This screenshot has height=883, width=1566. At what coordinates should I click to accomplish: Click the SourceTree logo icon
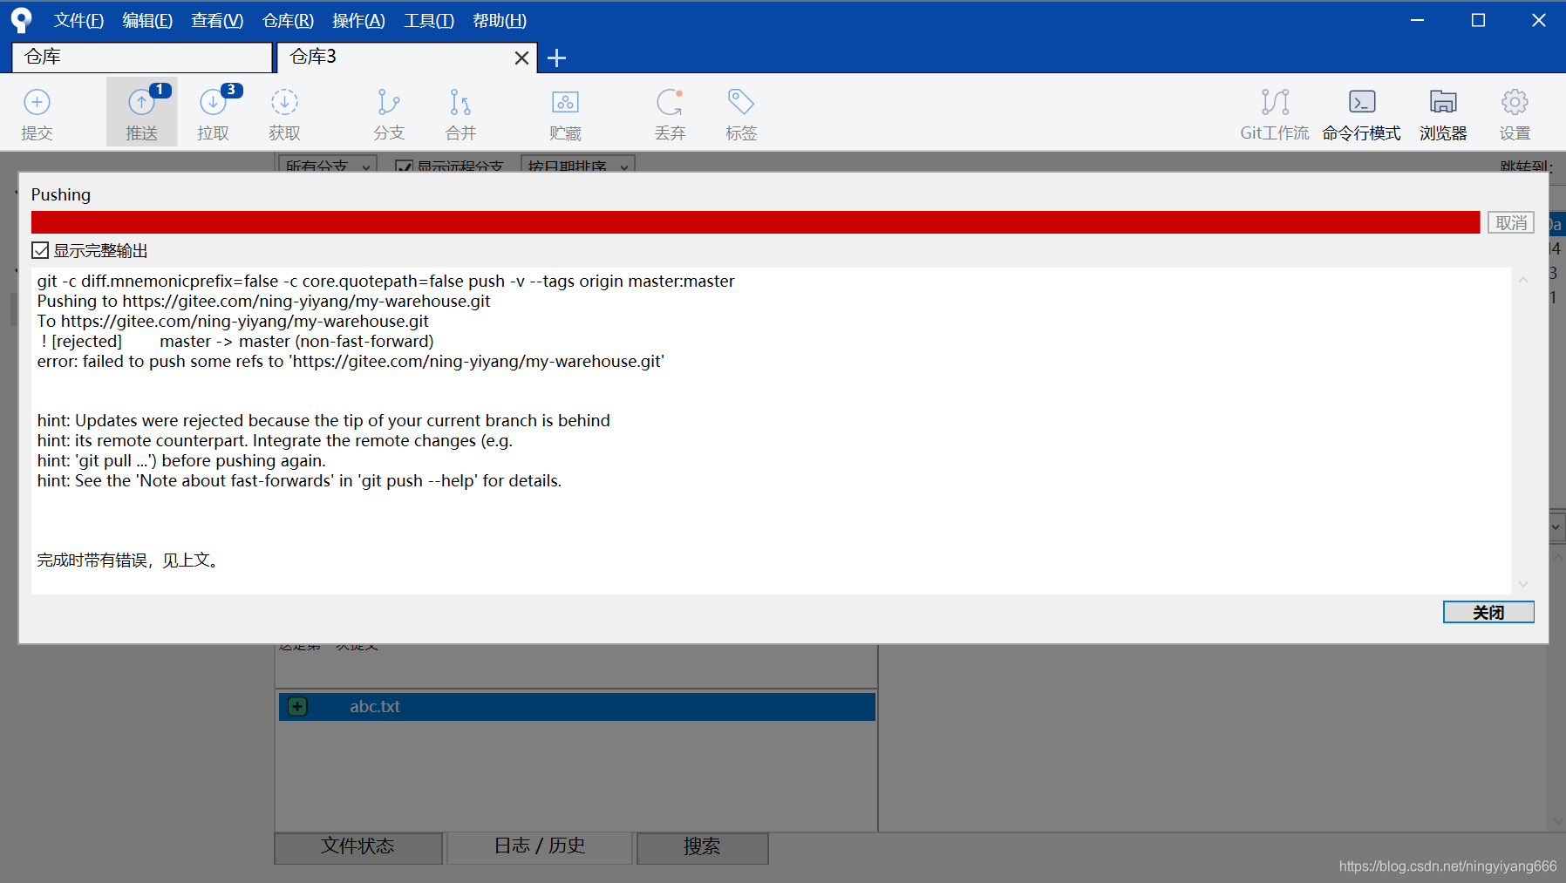click(22, 19)
